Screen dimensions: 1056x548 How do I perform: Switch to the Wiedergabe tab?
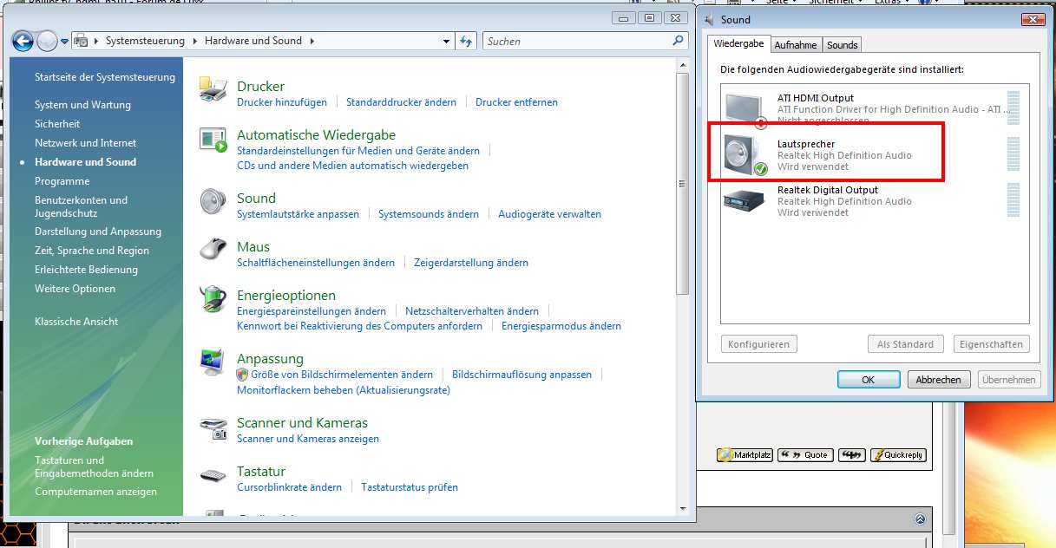coord(738,44)
